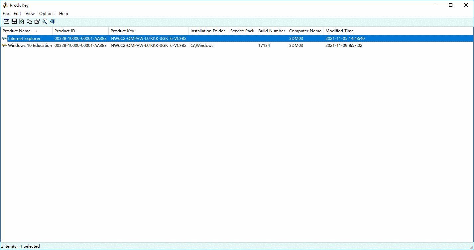Image resolution: width=474 pixels, height=250 pixels.
Task: Click the Exit door toolbar icon
Action: (x=52, y=21)
